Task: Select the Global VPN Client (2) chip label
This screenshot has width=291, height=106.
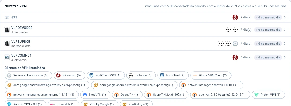Action: [213, 76]
